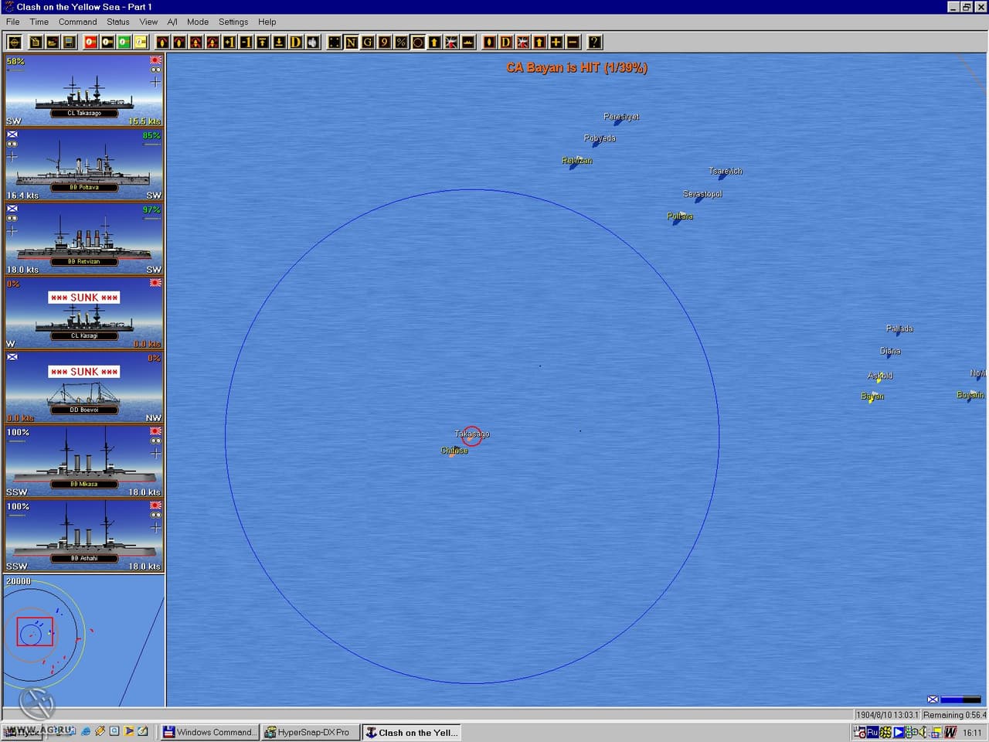The height and width of the screenshot is (742, 989).
Task: Select the BB Mikasa ship panel
Action: tap(83, 461)
